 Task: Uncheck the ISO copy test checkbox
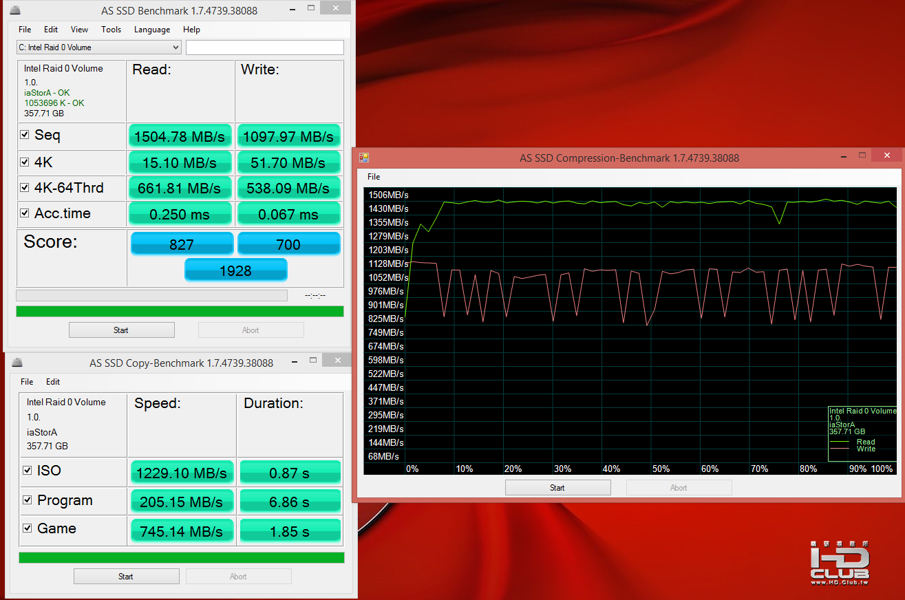click(x=28, y=471)
